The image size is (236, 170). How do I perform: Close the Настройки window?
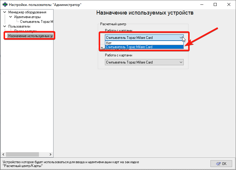(x=229, y=4)
